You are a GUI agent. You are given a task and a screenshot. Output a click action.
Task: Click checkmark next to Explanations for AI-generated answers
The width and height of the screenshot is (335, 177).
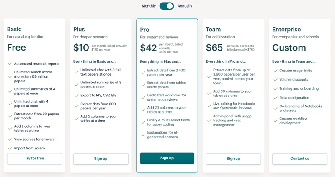[142, 133]
